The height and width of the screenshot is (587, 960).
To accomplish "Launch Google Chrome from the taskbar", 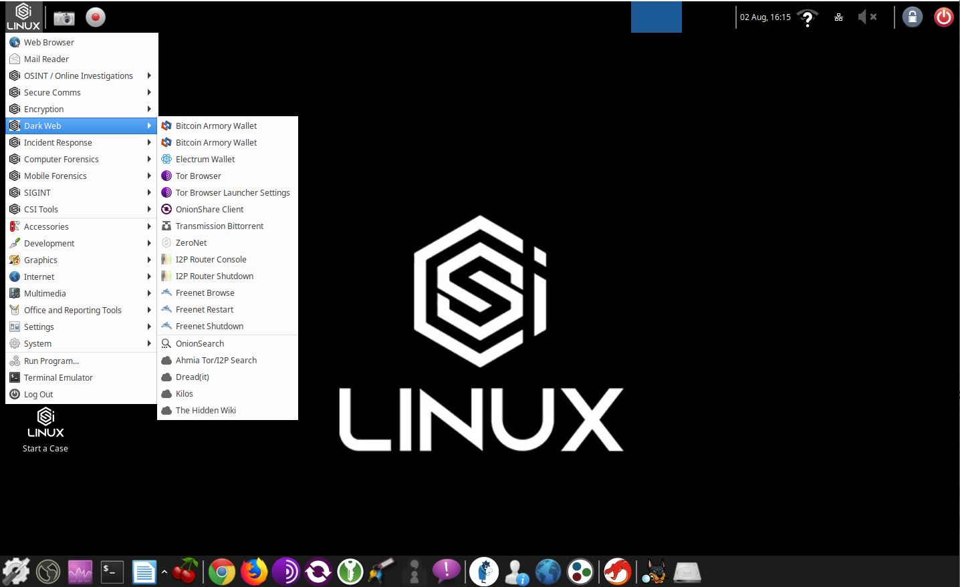I will (222, 572).
